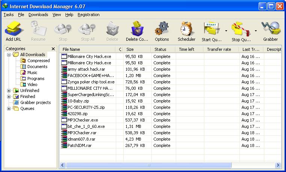Click the Resume toolbar icon
Image resolution: width=286 pixels, height=172 pixels.
pyautogui.click(x=39, y=28)
